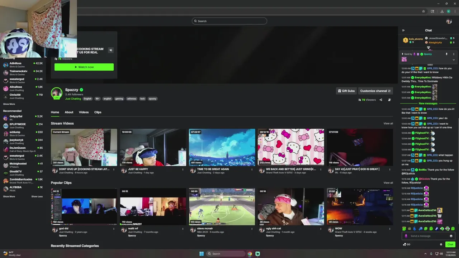Open options for 'waitt mf' clip

click(x=183, y=229)
